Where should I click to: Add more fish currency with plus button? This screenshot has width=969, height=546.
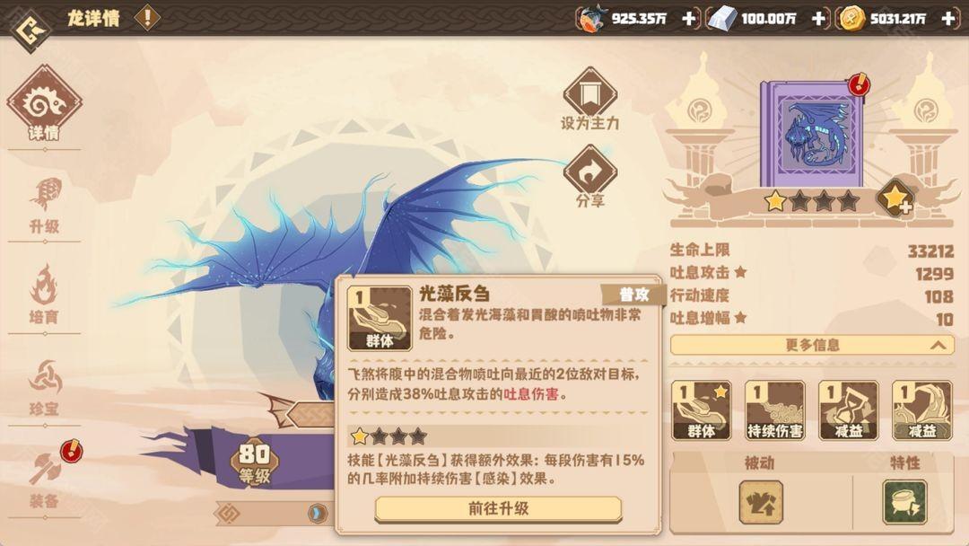click(688, 19)
